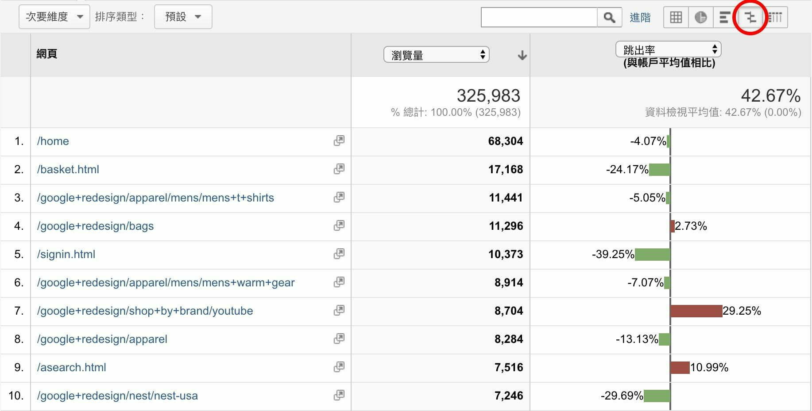
Task: Click the new-window icon next to /asearch.html
Action: click(x=339, y=366)
